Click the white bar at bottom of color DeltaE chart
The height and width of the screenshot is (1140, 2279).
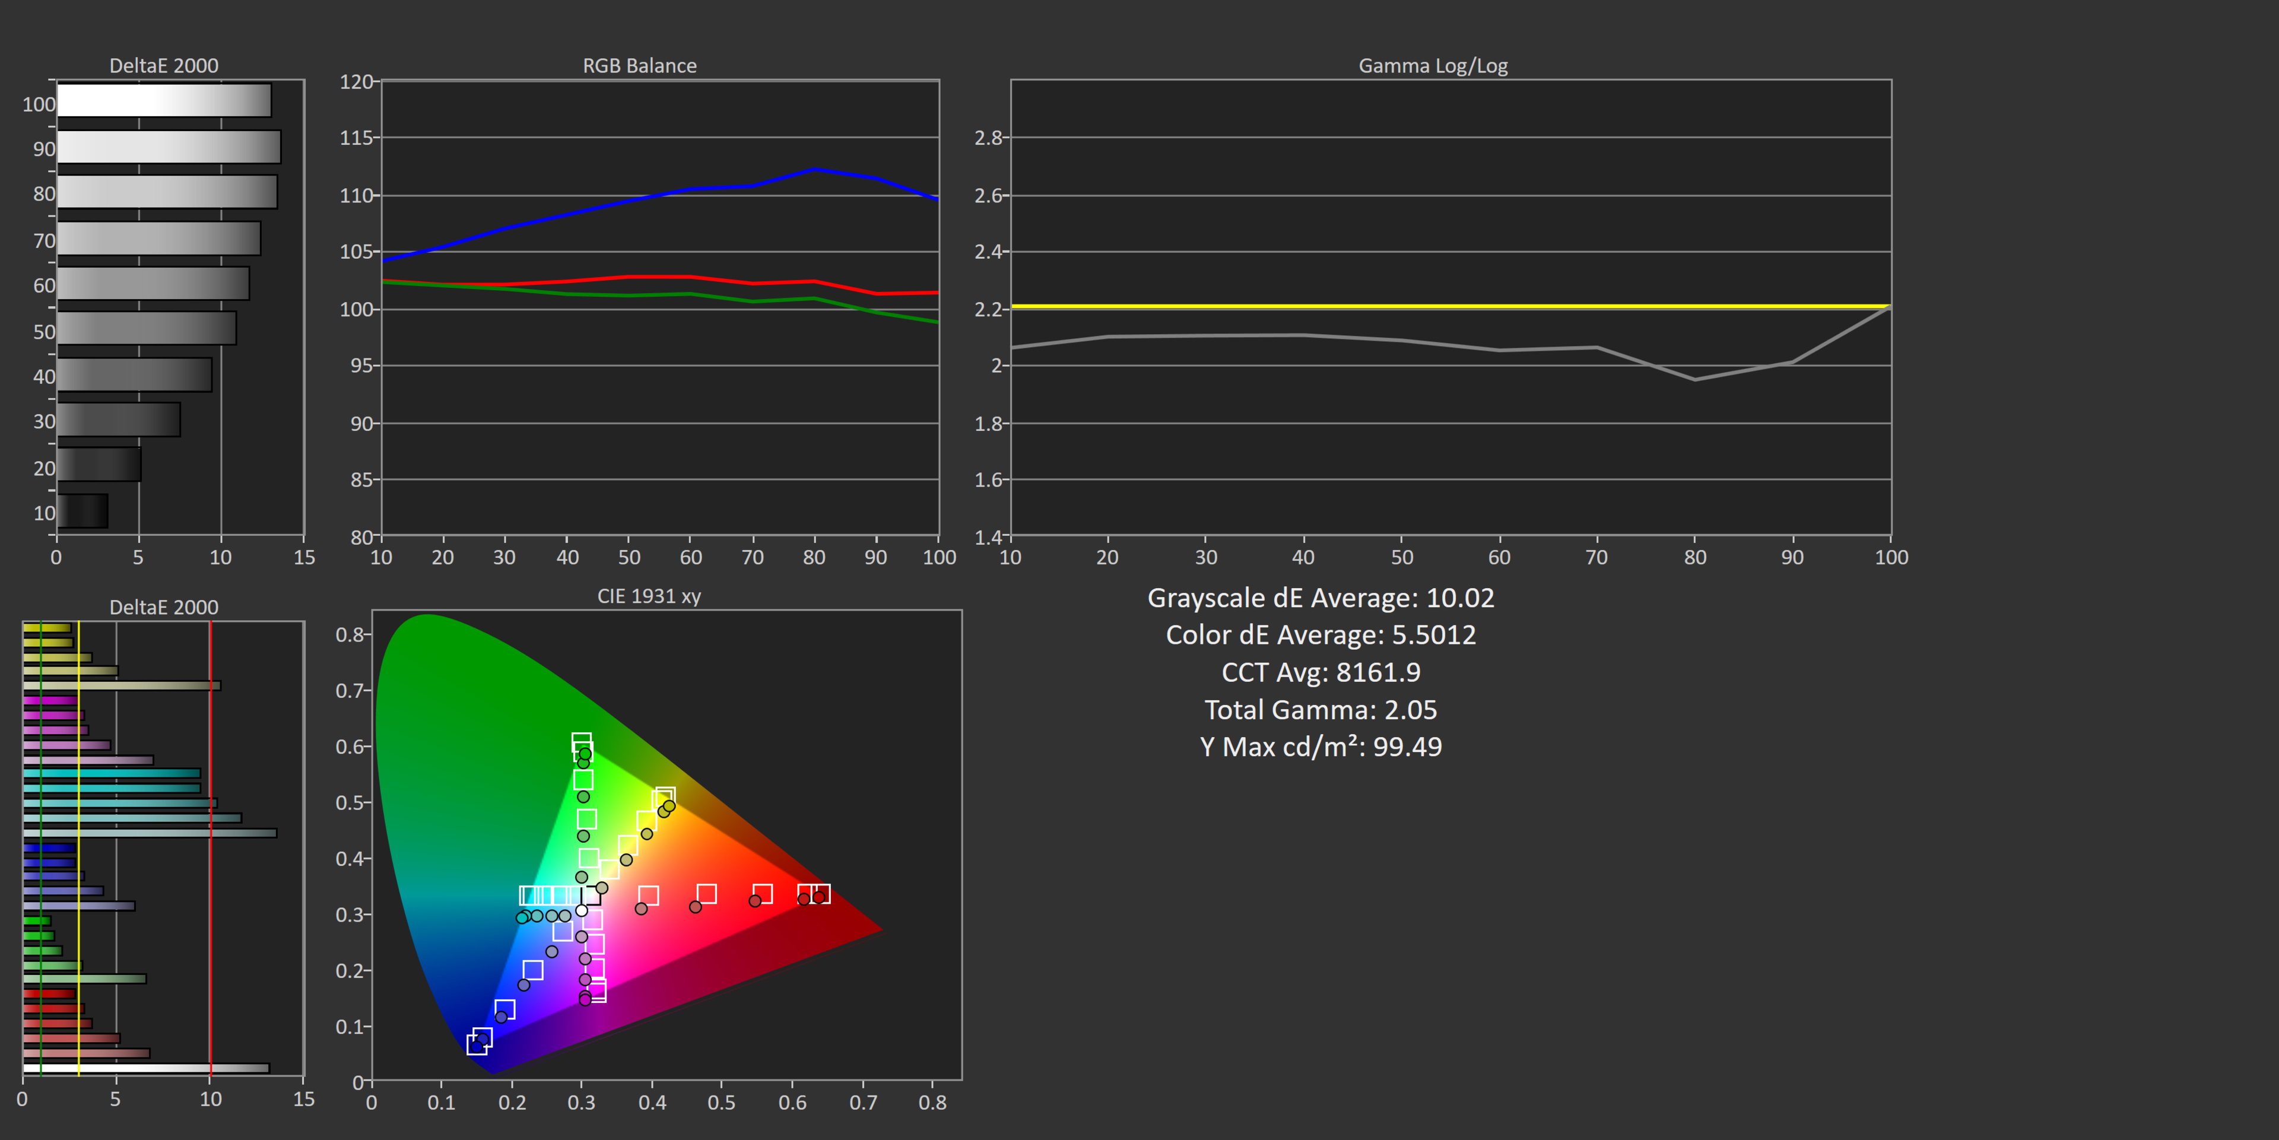(146, 1068)
